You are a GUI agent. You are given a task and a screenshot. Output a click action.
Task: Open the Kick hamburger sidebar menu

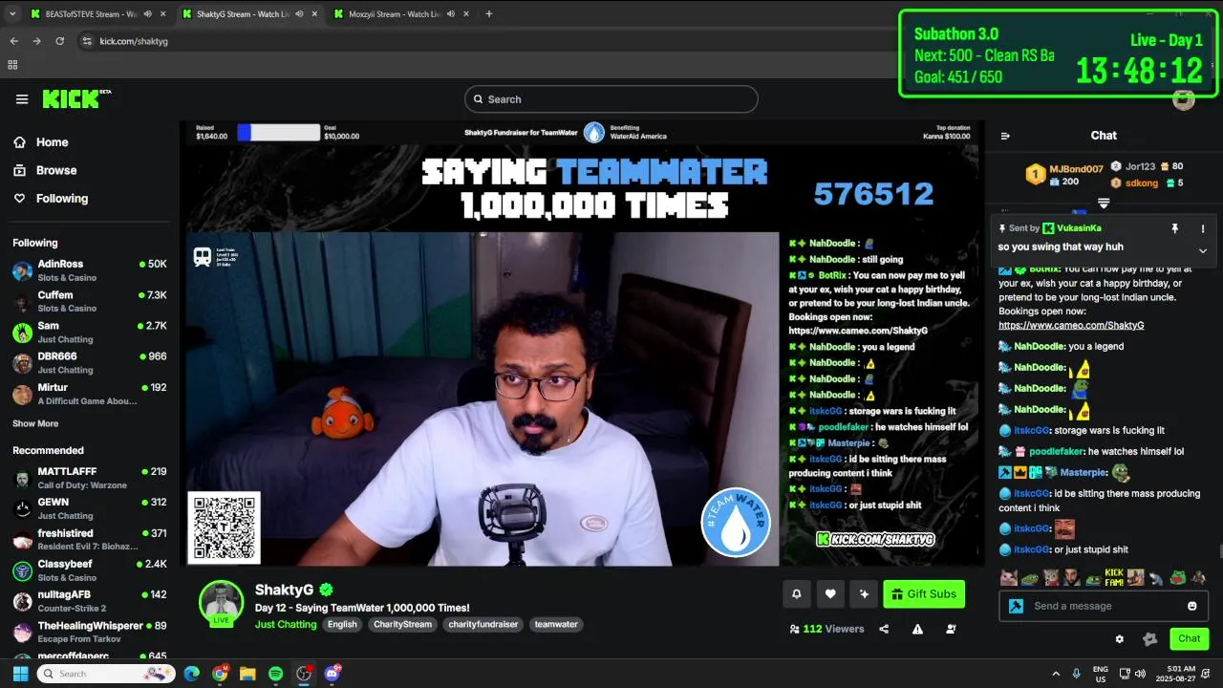[x=22, y=99]
